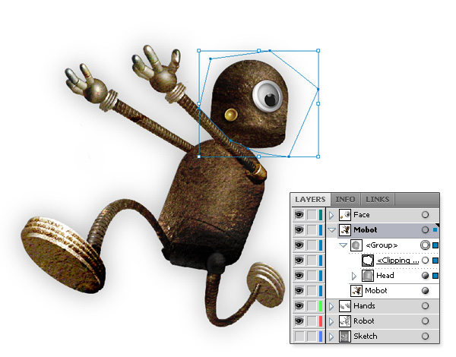Show the hidden Sketch layer via visibility box
The height and width of the screenshot is (357, 456).
point(299,336)
